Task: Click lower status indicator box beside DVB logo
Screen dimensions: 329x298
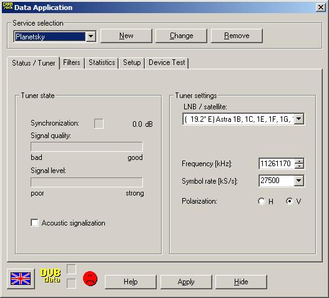Action: (71, 283)
